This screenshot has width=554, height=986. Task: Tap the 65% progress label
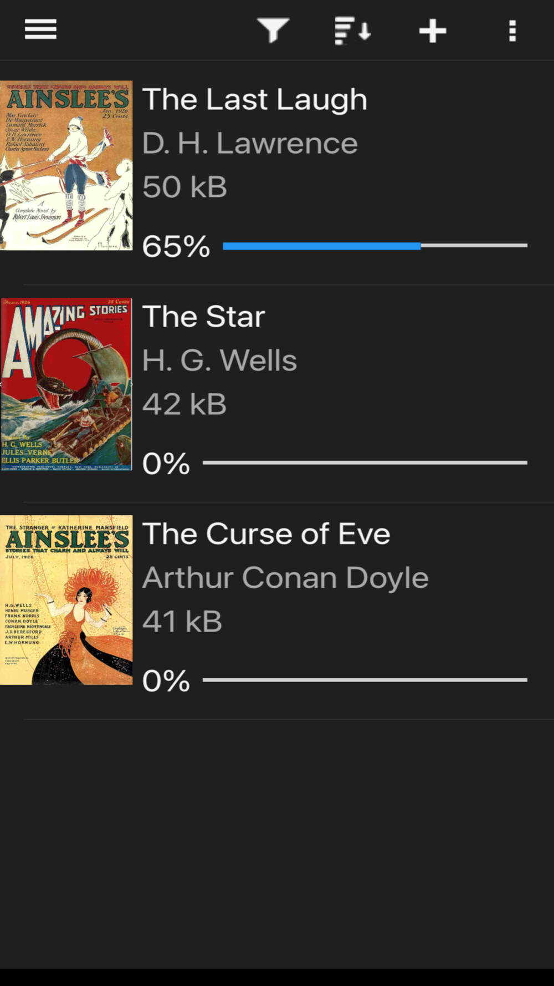[176, 246]
